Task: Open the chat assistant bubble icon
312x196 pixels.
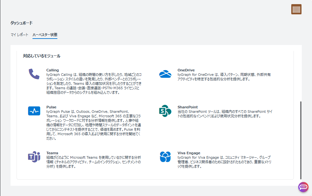Action: coord(303,187)
